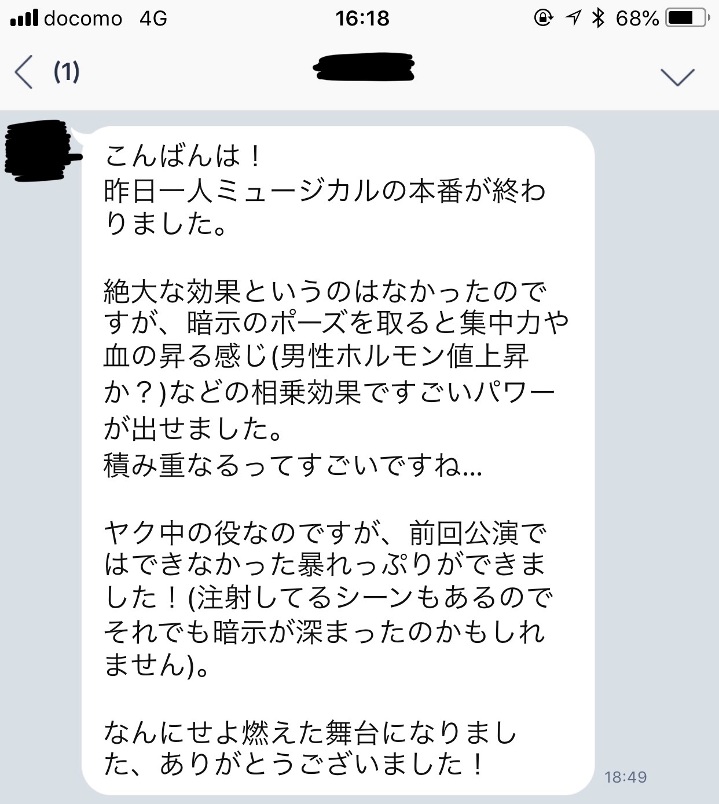This screenshot has width=719, height=804.
Task: Tap the location services arrow icon
Action: pyautogui.click(x=573, y=19)
